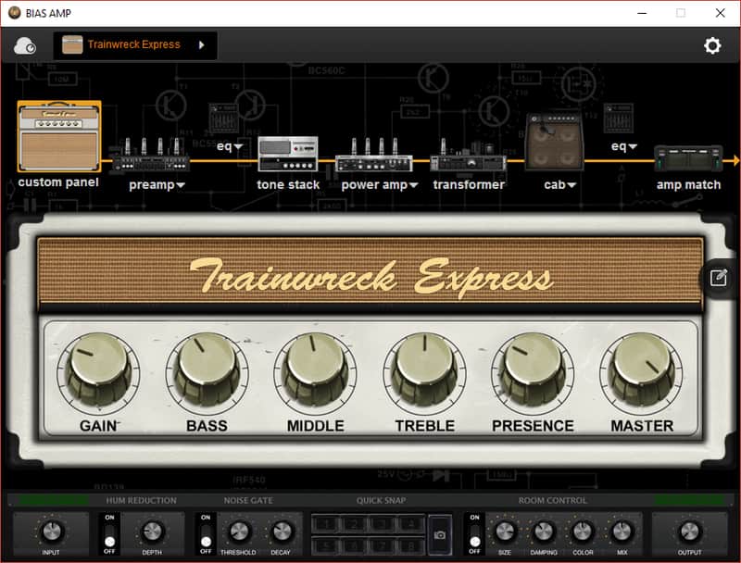Select Quick Snap slot 2
The width and height of the screenshot is (741, 563).
click(x=355, y=524)
